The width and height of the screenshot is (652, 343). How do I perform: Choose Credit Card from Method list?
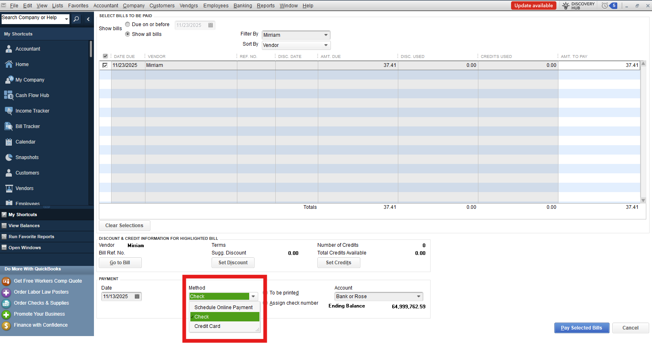point(208,326)
